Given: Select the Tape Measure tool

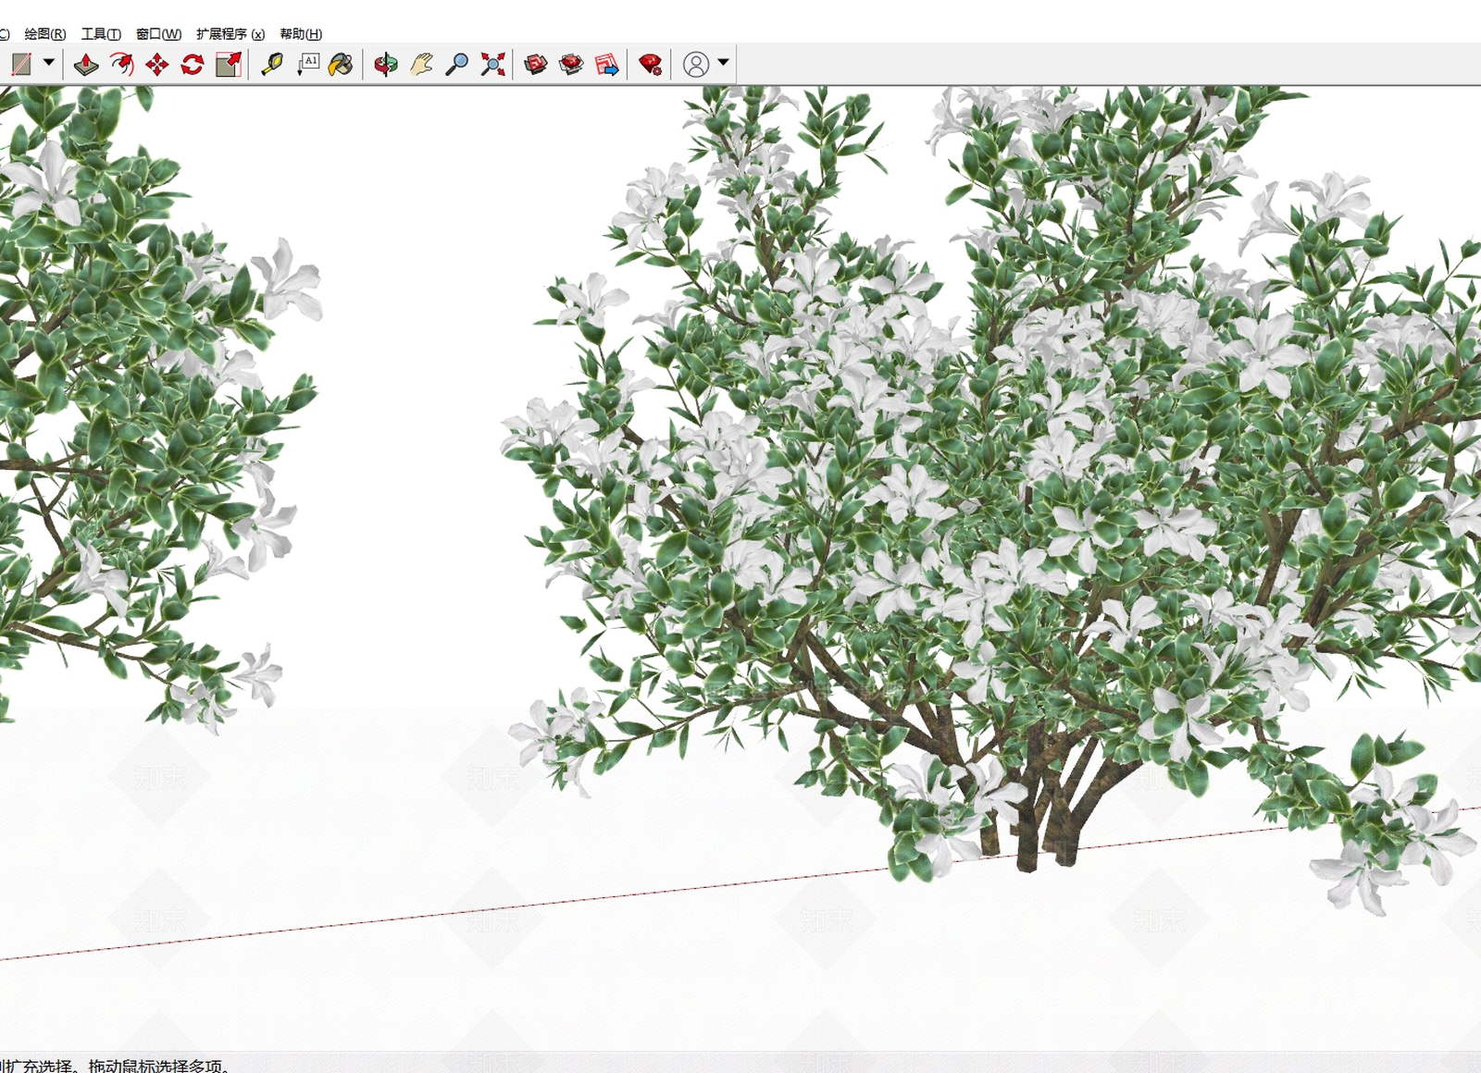Looking at the screenshot, I should pyautogui.click(x=272, y=64).
